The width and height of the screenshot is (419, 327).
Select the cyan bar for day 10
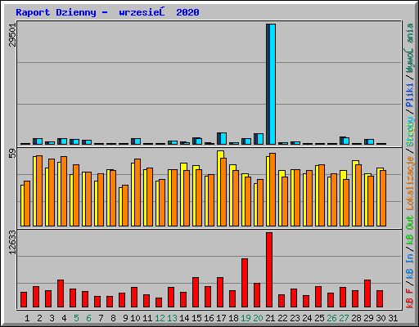(x=137, y=141)
